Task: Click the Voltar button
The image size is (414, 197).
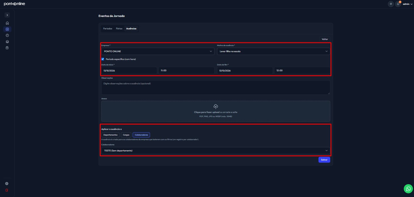Action: (325, 39)
